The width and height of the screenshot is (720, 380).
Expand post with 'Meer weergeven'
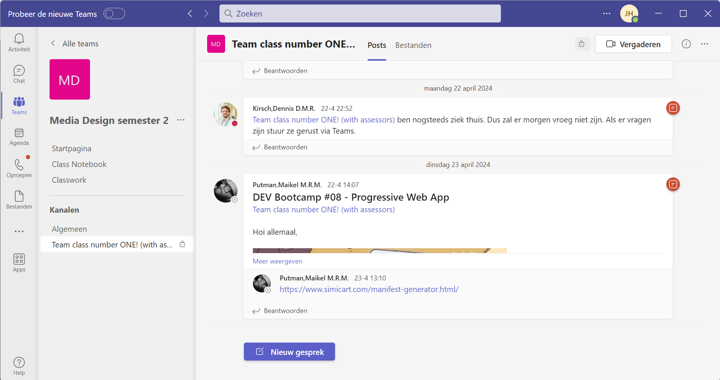coord(277,261)
